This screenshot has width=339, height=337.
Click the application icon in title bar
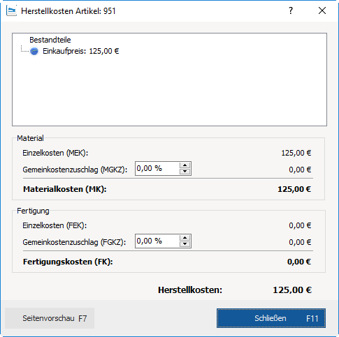pos(11,11)
